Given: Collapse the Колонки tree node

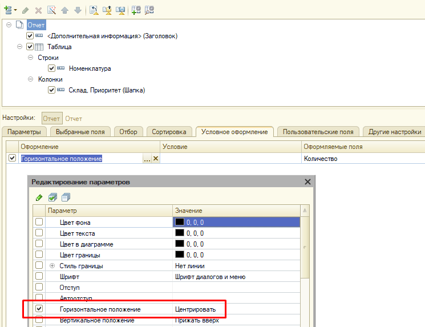Looking at the screenshot, I should click(x=31, y=79).
